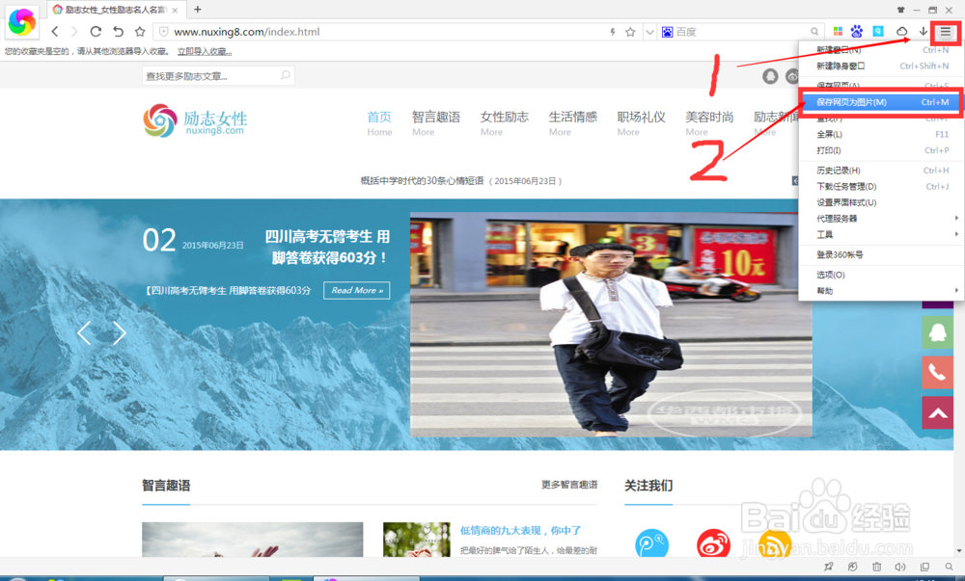The image size is (965, 581).
Task: Click the Read More button on slider article
Action: (356, 290)
